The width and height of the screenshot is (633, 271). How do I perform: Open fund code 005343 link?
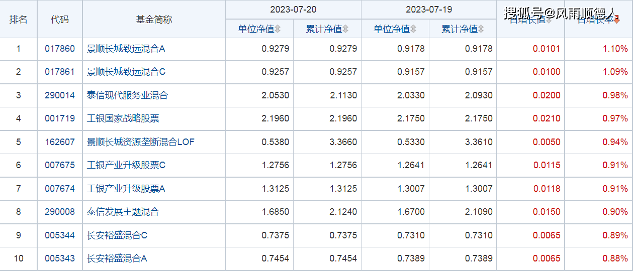tap(60, 258)
